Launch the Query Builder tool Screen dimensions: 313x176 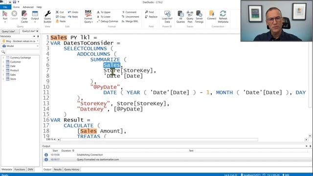click(x=47, y=17)
